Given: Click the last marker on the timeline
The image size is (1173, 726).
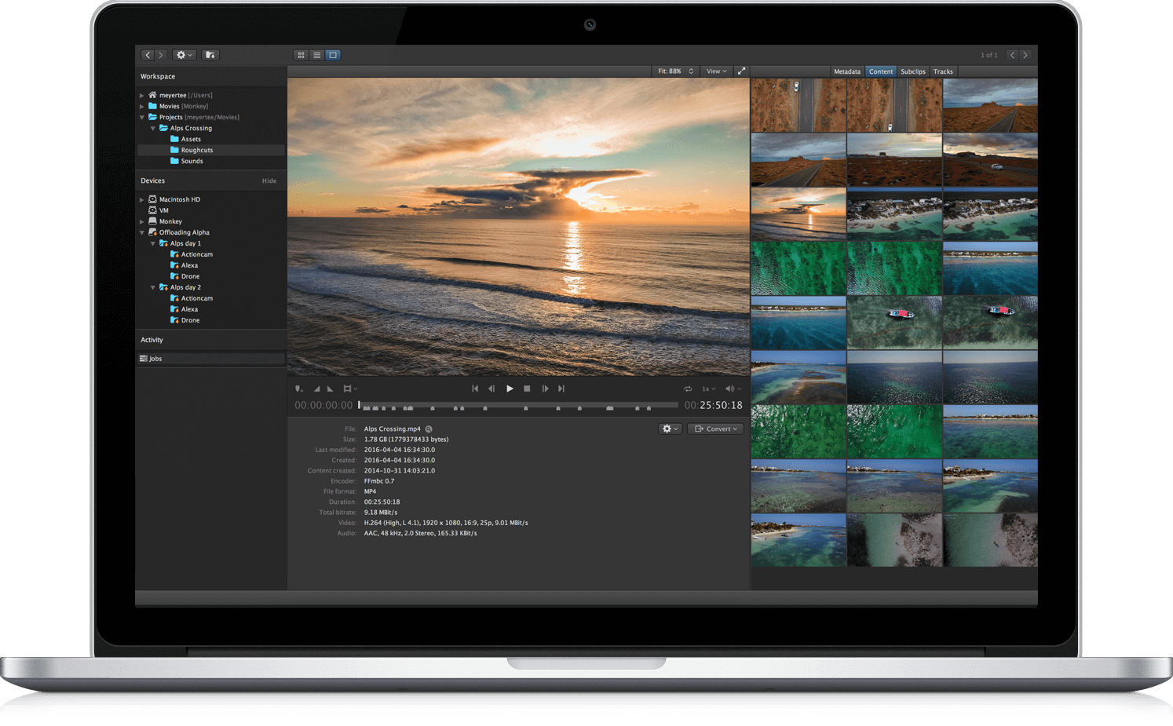Looking at the screenshot, I should coord(649,408).
